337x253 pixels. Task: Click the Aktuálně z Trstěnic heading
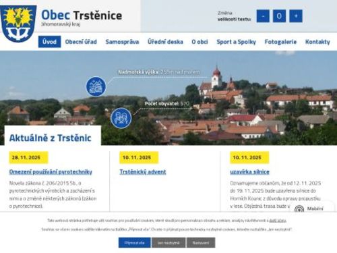coord(51,138)
